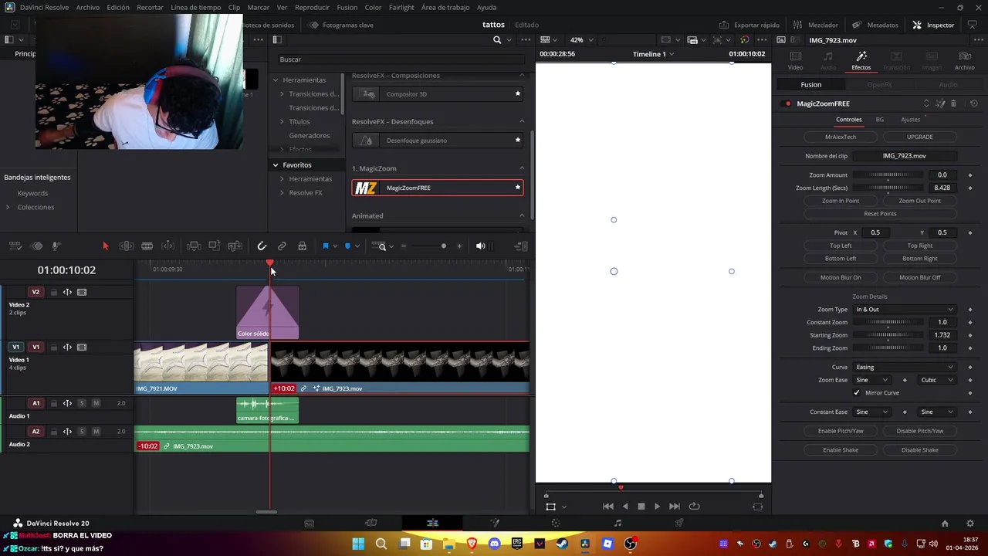
Task: Open the viewer zoom 42% dropdown
Action: point(581,39)
